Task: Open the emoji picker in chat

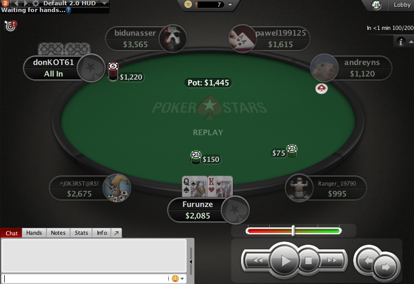Action: (178, 278)
